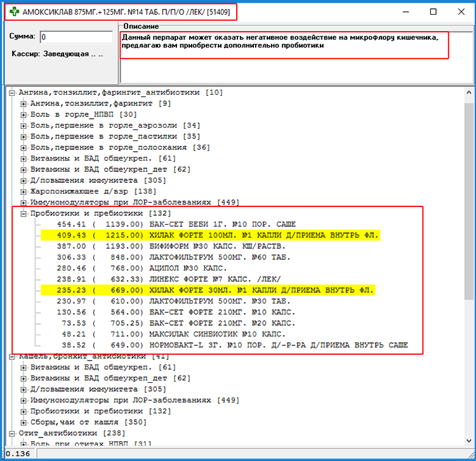Collapse the first Пробиотики и пребиотики [132] node
Screen dimensions: 476x461
click(23, 213)
